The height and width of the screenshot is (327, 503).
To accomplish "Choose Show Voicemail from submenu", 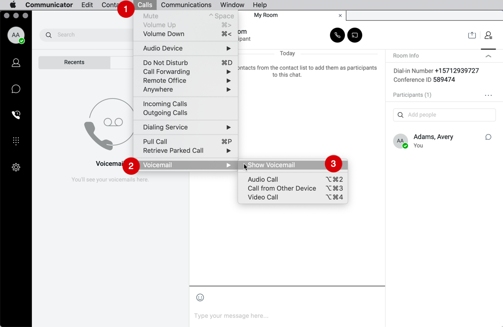I will [x=293, y=165].
